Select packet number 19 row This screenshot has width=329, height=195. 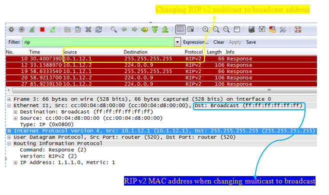pos(161,71)
